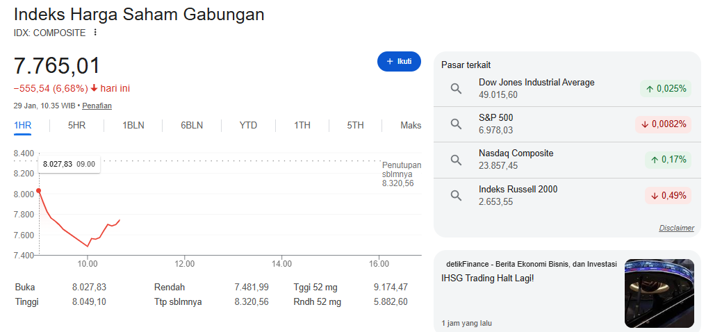Viewport: 722px width, 332px height.
Task: Click the 8.027,83 09.00 chart tooltip
Action: click(x=69, y=164)
